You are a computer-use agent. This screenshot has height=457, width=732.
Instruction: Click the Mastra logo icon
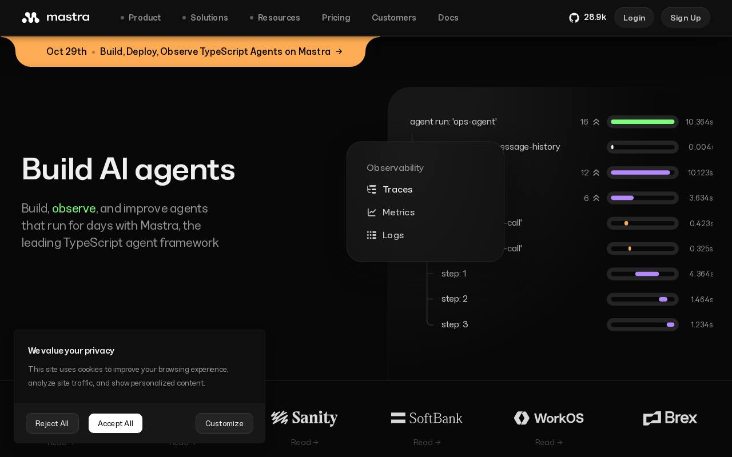tap(30, 17)
